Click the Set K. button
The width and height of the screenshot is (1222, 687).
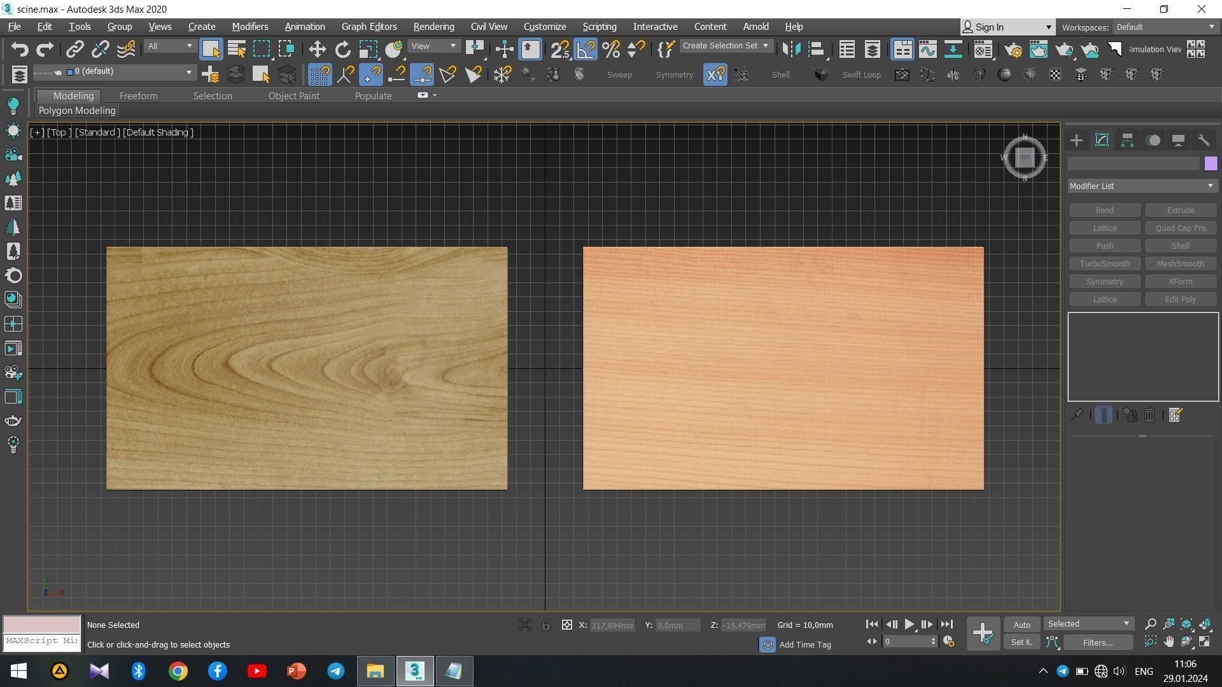[x=1022, y=642]
